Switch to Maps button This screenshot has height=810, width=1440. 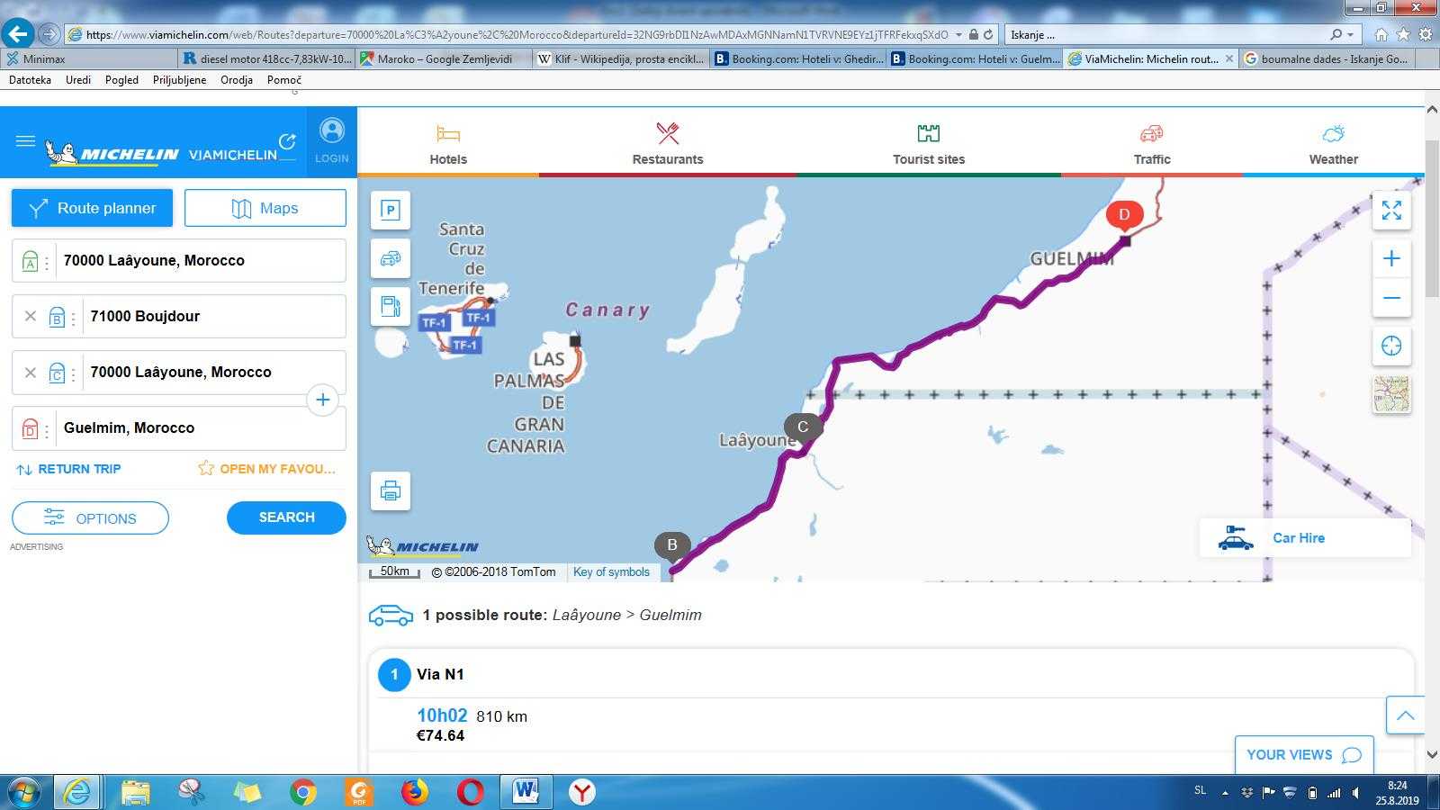[265, 208]
